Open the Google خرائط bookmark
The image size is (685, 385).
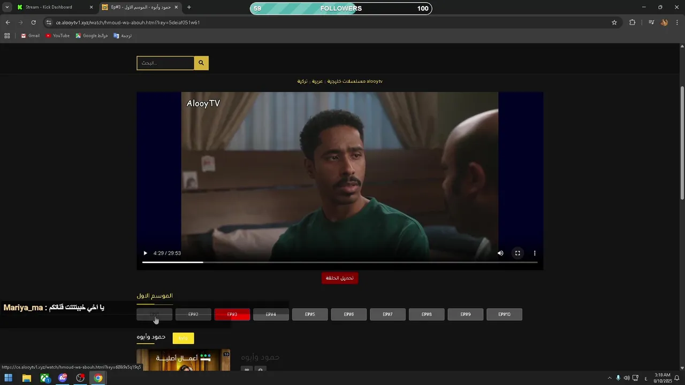pos(92,36)
